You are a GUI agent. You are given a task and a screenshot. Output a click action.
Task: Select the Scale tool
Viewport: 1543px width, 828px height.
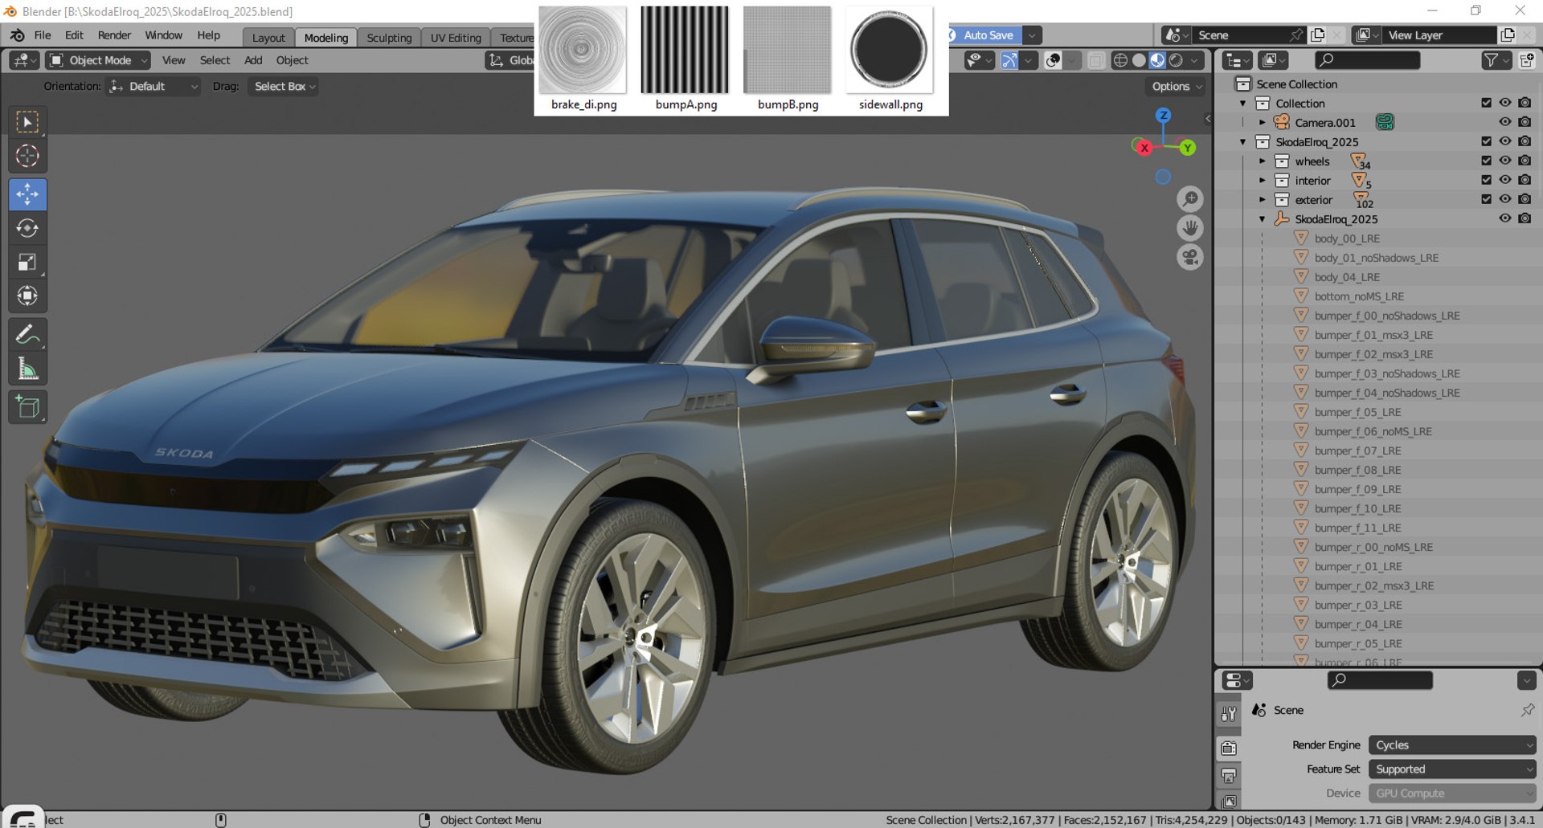[x=27, y=262]
